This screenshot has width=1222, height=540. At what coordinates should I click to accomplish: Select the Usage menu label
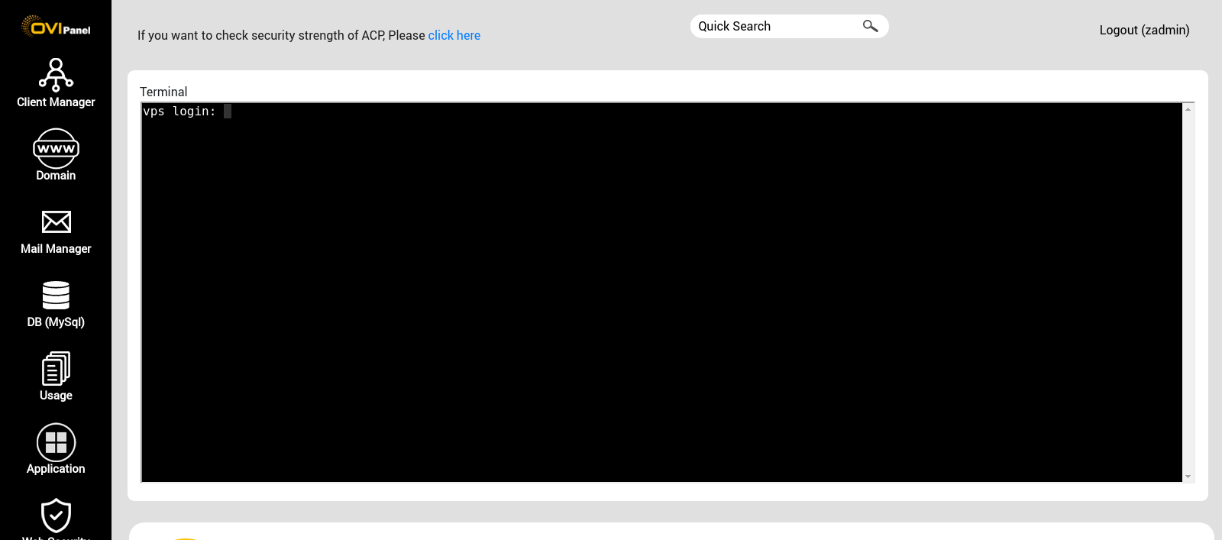pos(56,396)
